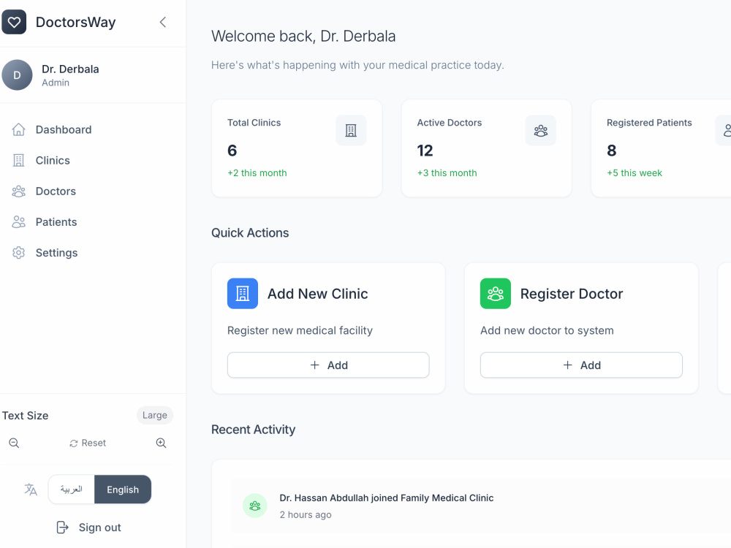
Task: Click the '+3 this month' text
Action: coord(447,173)
